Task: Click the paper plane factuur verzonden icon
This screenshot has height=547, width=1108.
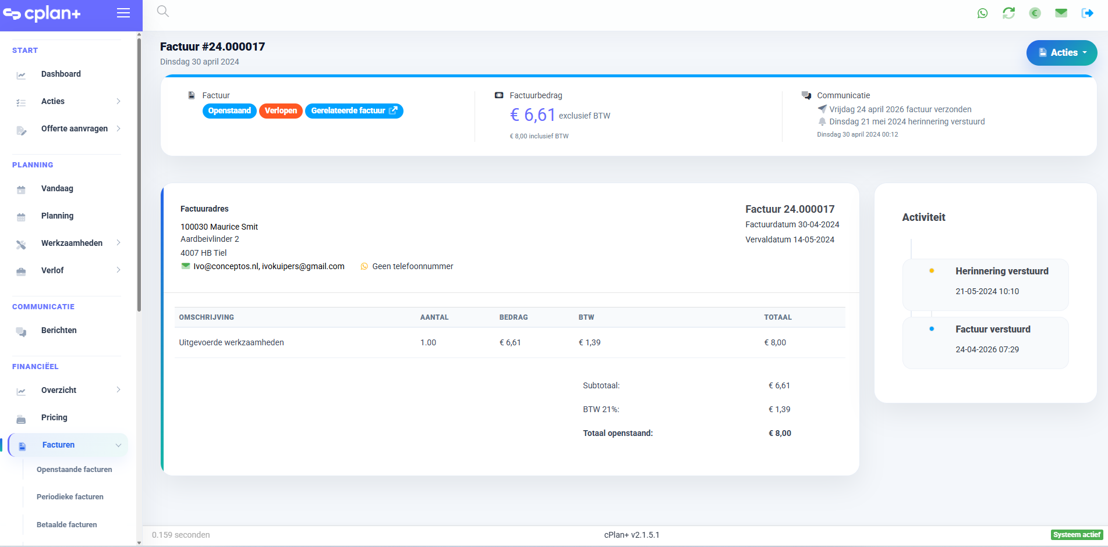Action: [822, 109]
